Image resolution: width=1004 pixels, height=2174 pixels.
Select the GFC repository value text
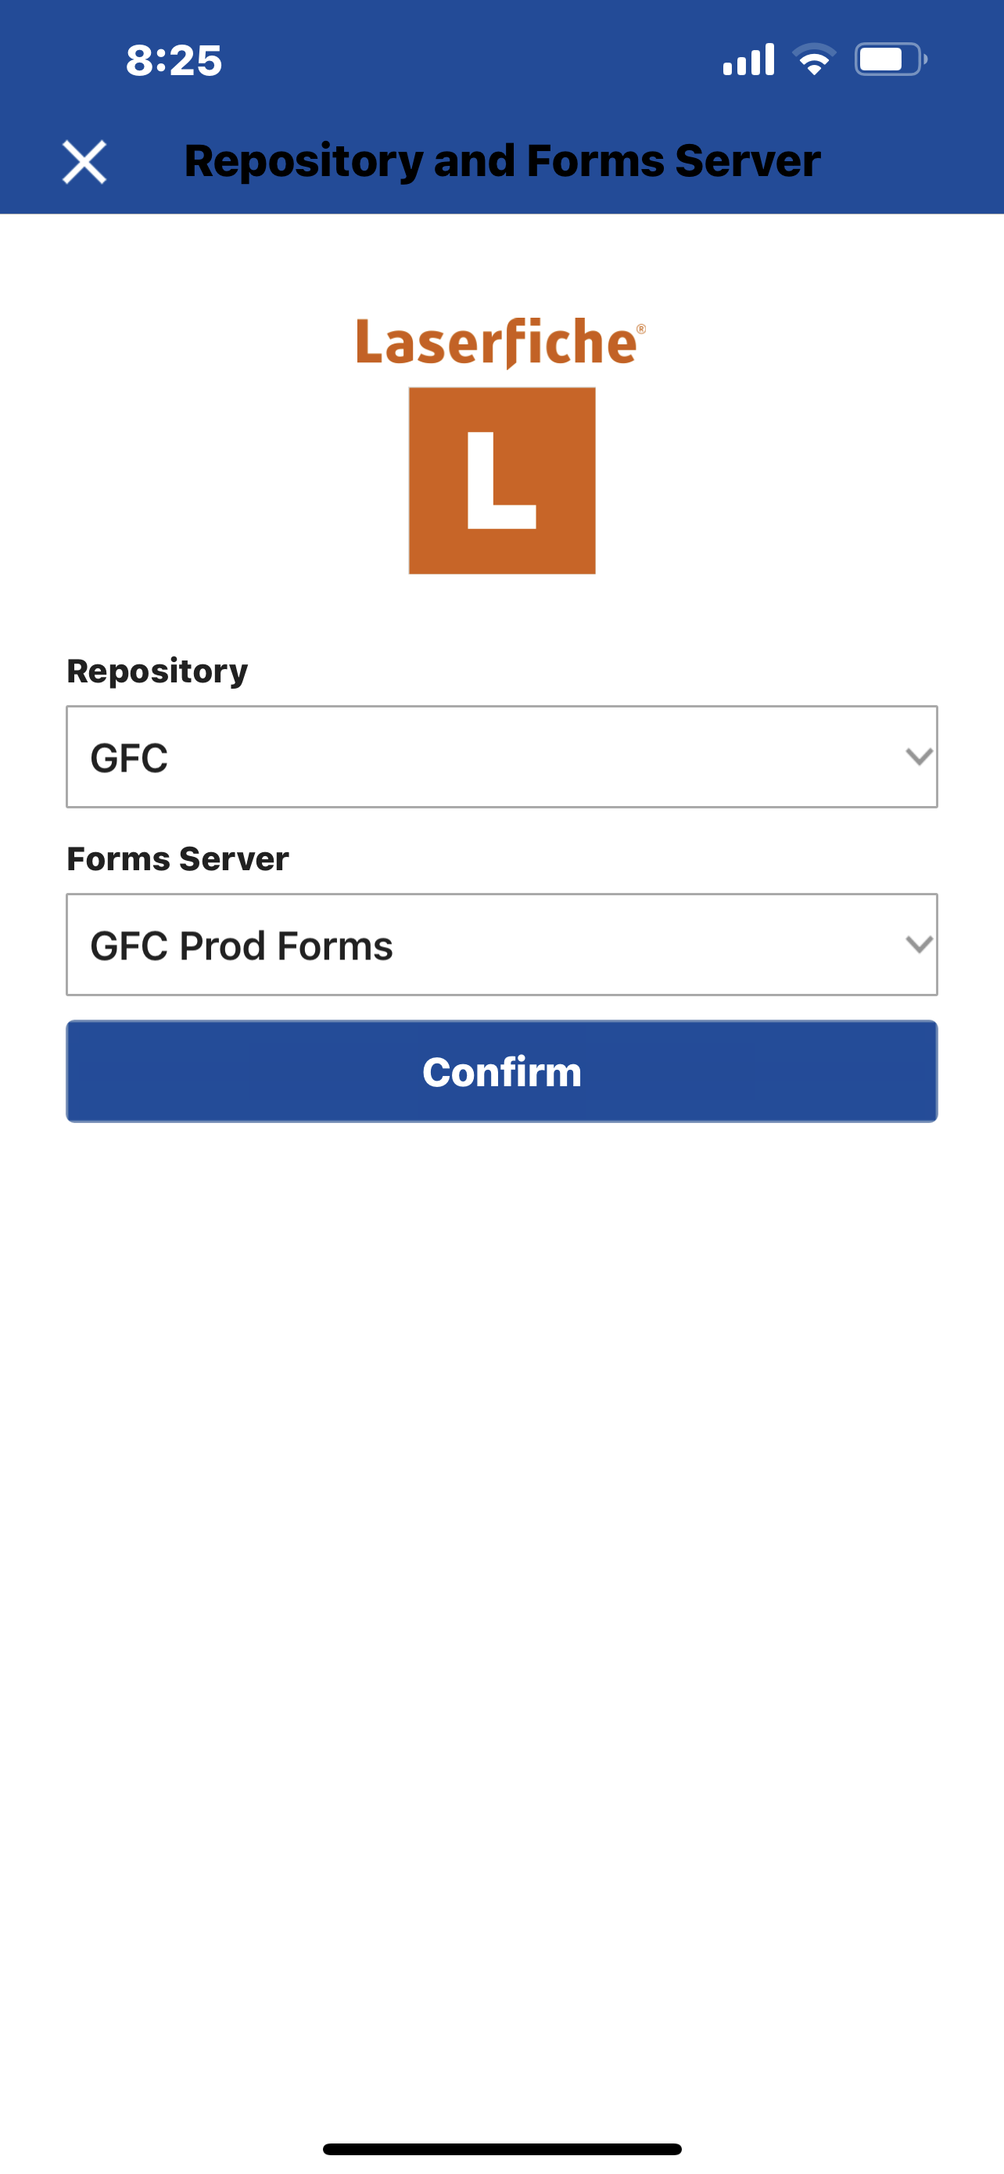click(129, 758)
